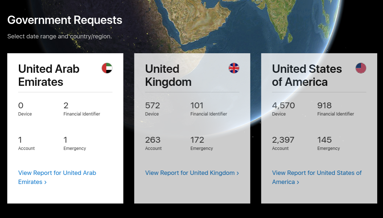Click the 101 Financial Identifier value
Image resolution: width=383 pixels, height=218 pixels.
tap(197, 105)
